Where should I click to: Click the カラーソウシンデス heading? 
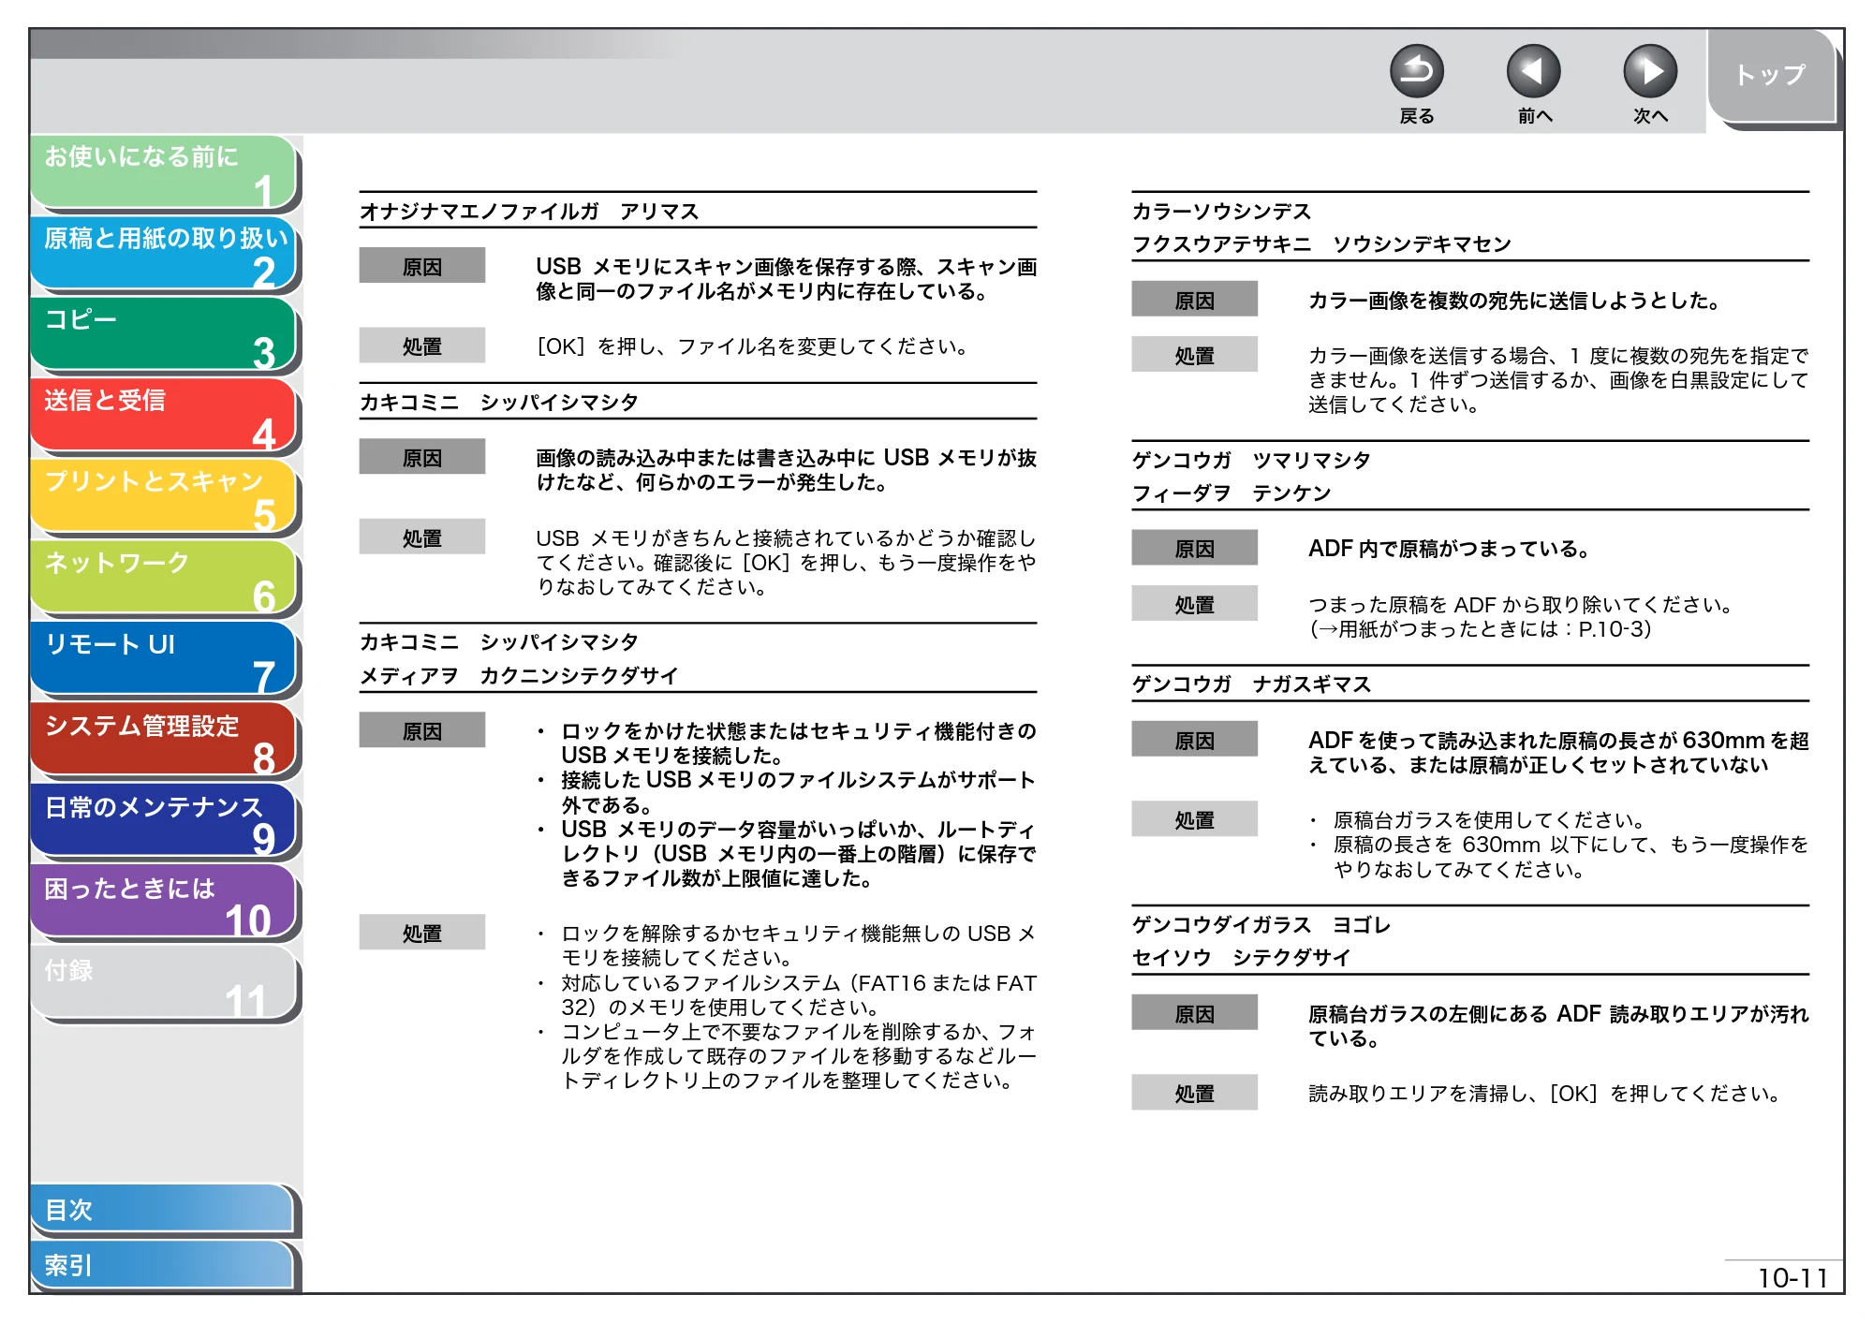[x=1221, y=212]
